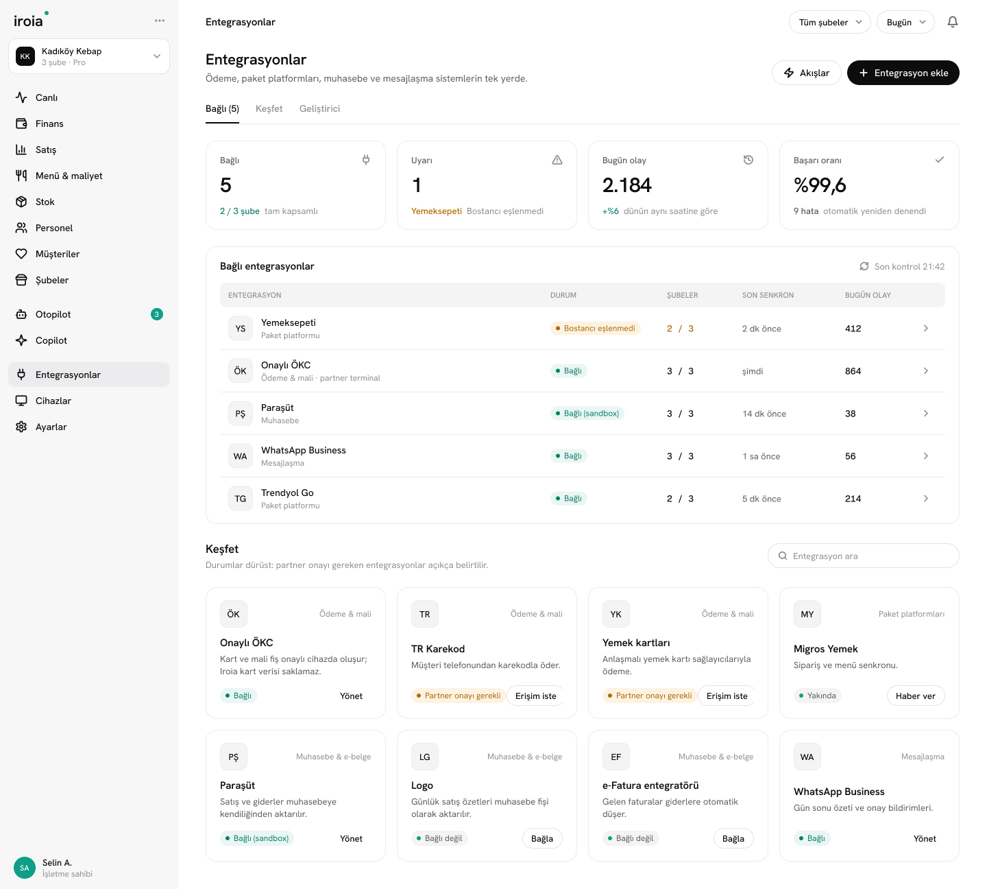Open the Bugün date range dropdown

(x=905, y=22)
